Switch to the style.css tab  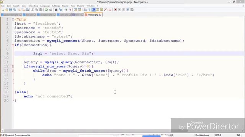pos(29,15)
